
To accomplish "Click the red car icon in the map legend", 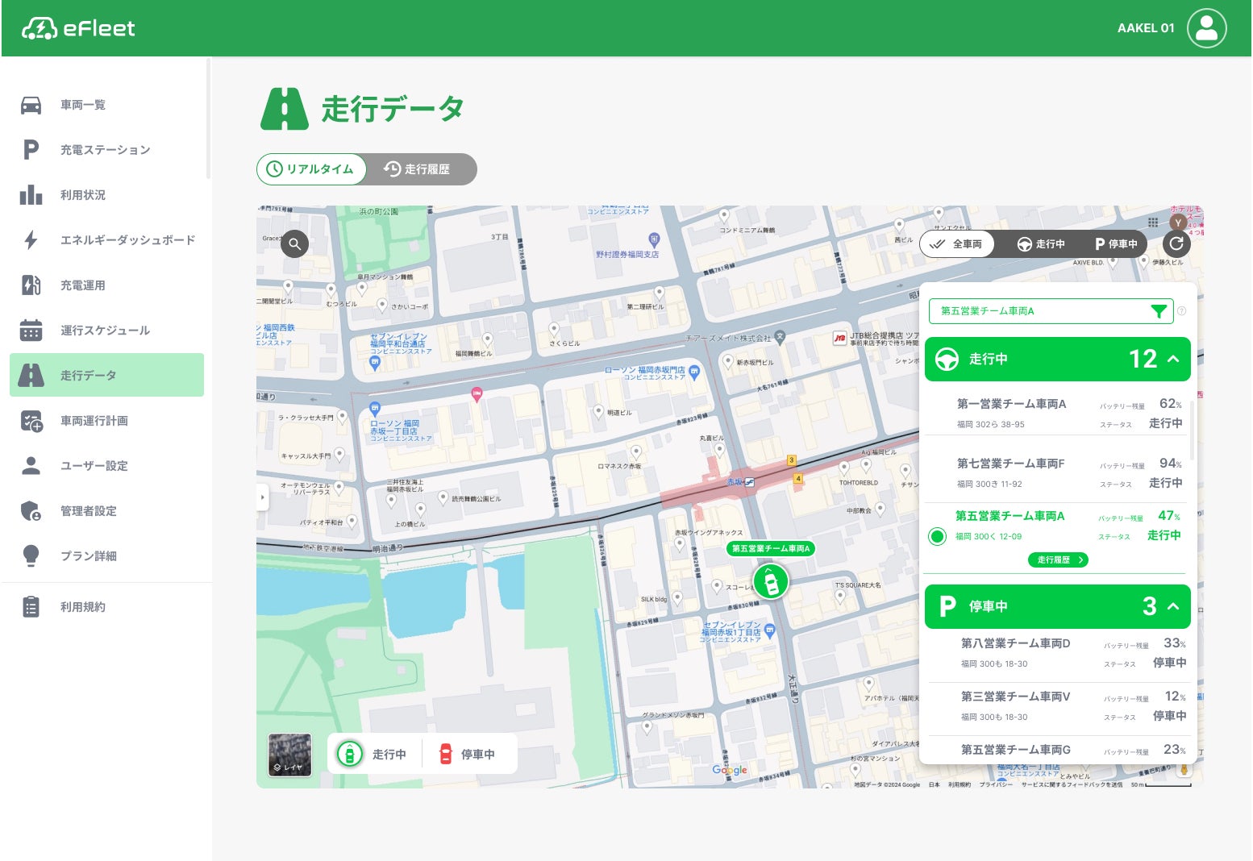I will click(x=445, y=754).
